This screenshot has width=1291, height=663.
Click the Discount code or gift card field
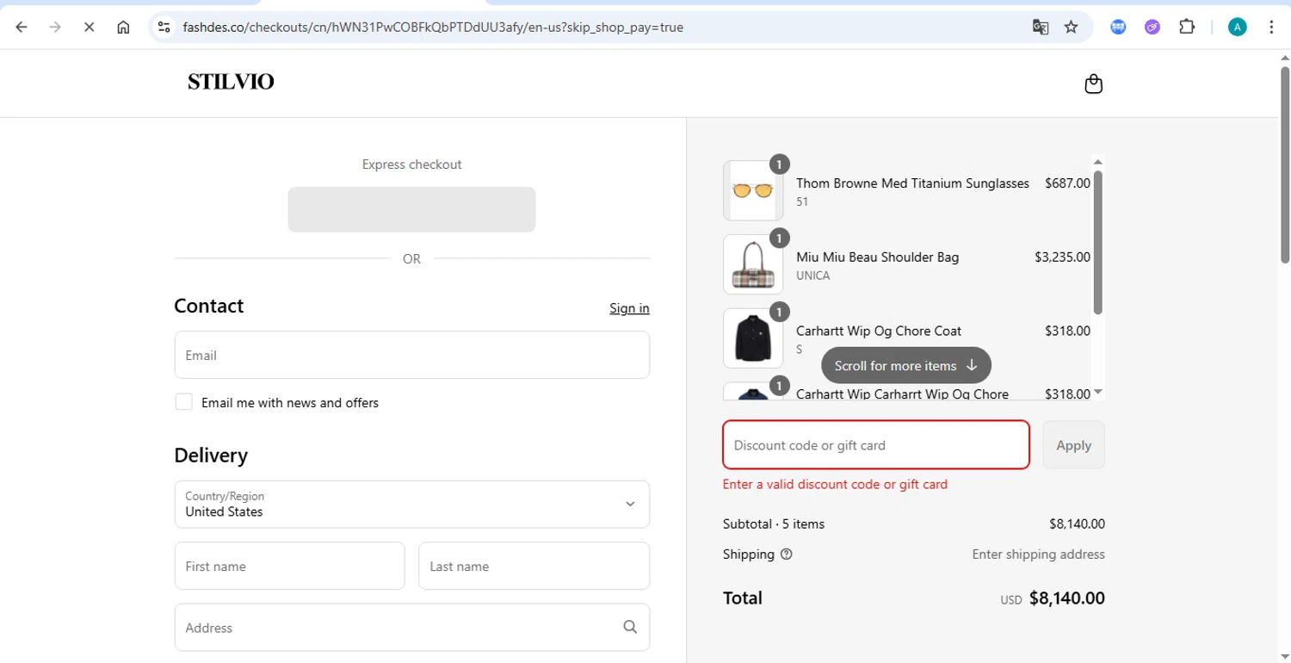coord(875,445)
